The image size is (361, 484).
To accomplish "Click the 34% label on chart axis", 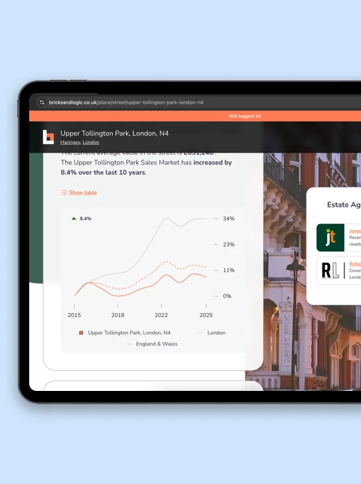I will 228,219.
